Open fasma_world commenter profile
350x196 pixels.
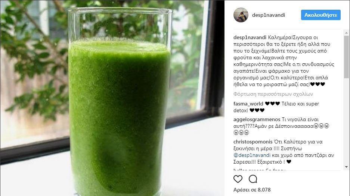point(248,104)
